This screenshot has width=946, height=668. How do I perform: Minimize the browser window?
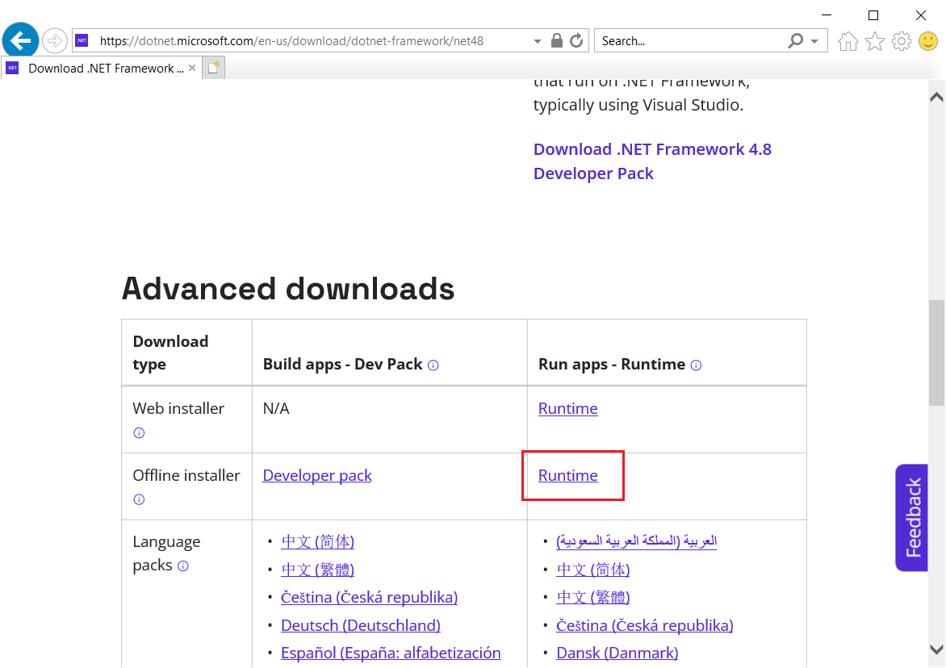click(827, 15)
